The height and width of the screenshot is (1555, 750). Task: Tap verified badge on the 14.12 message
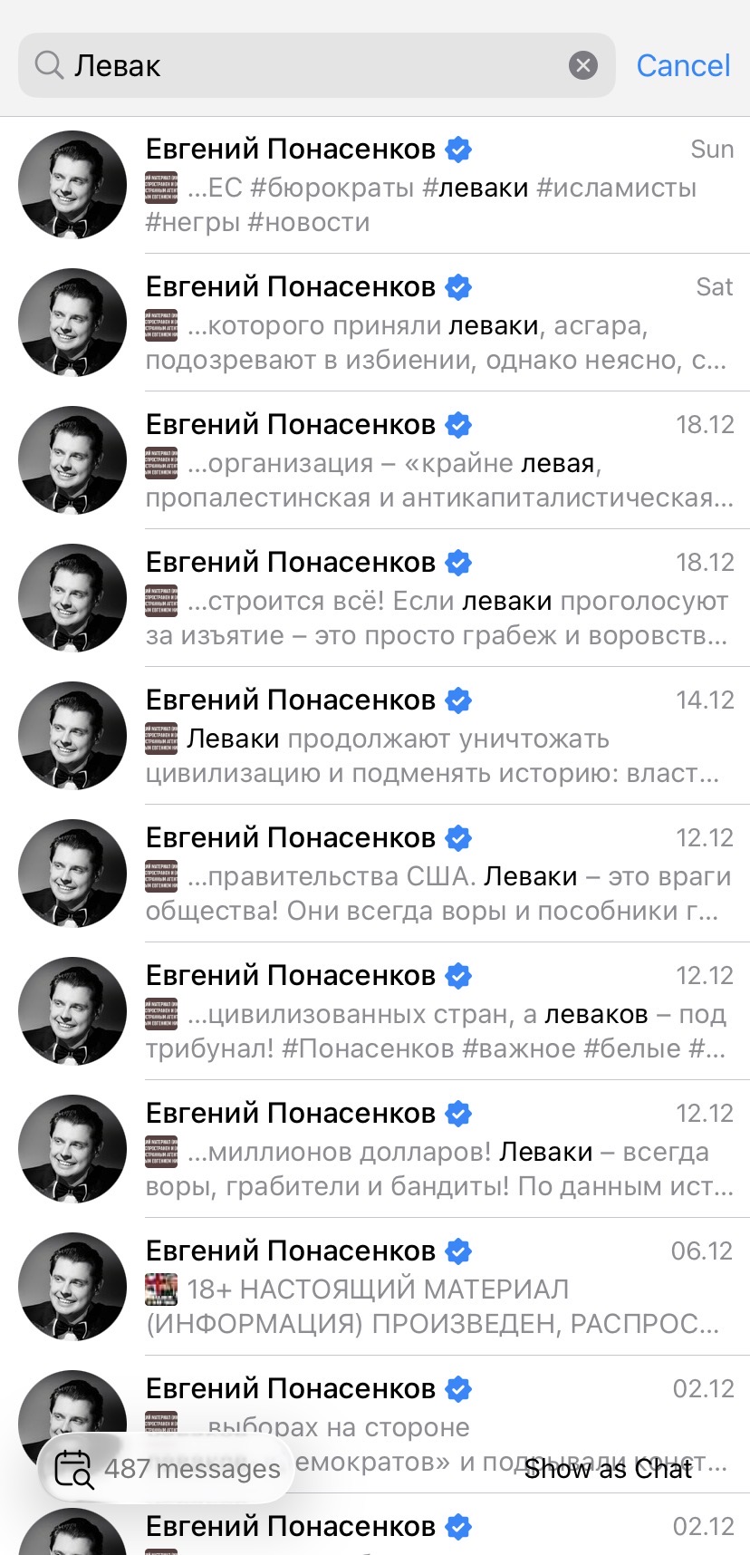459,700
